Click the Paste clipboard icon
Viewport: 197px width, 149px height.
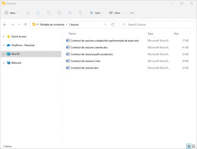[49, 13]
